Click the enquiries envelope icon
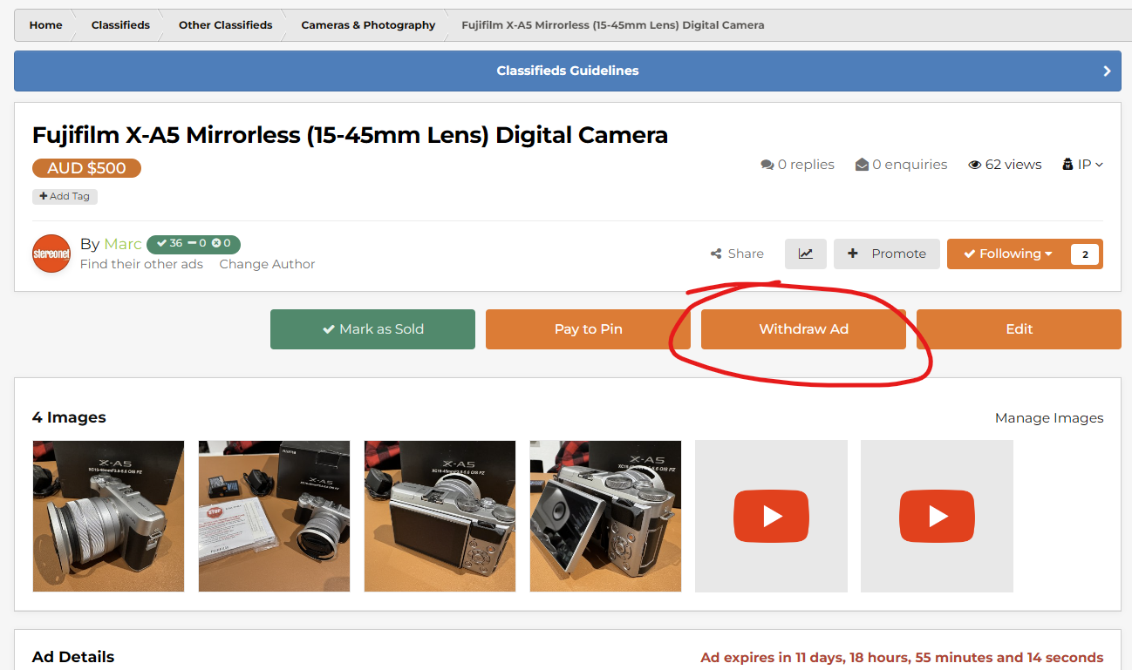This screenshot has height=670, width=1132. 862,165
